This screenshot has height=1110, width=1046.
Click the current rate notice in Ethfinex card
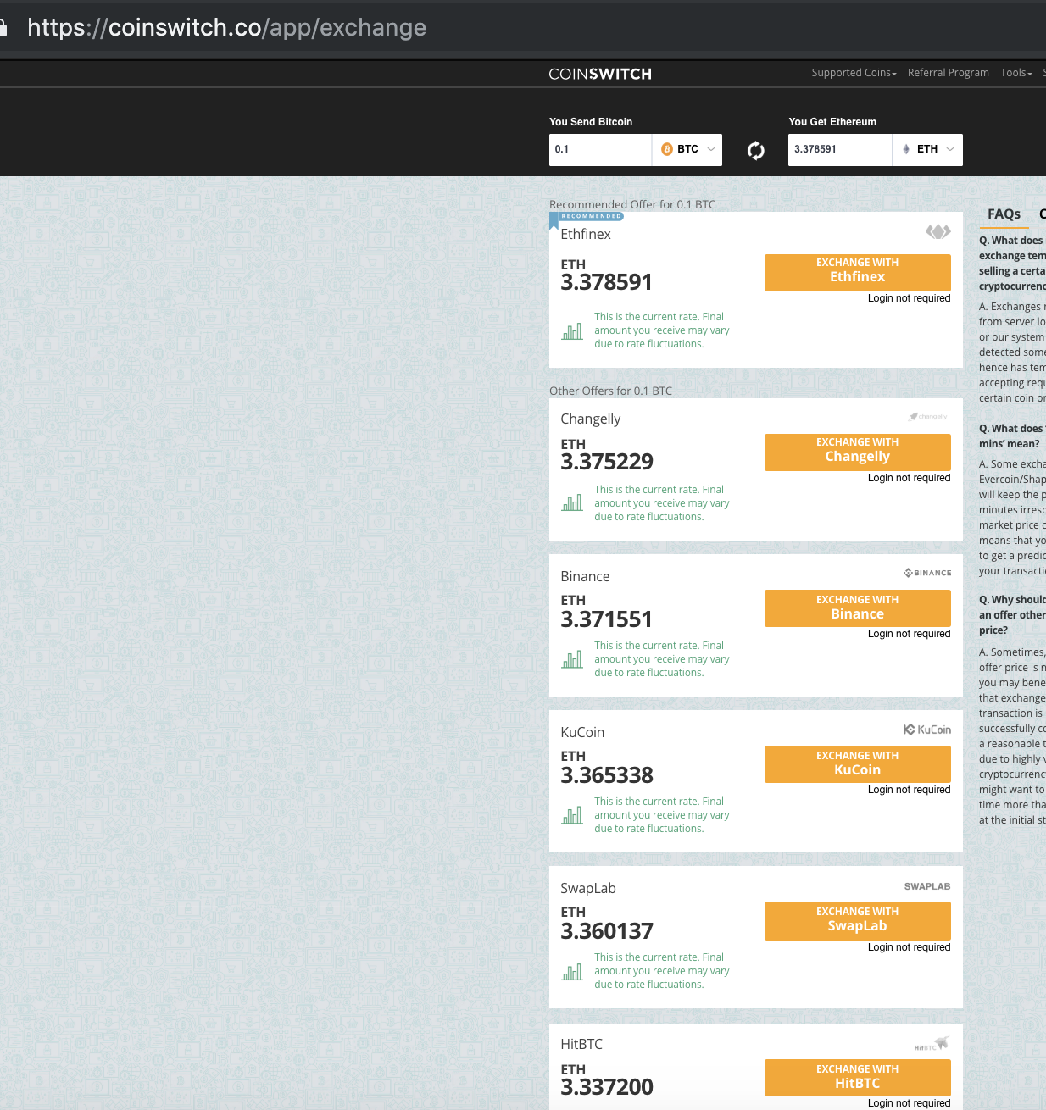pos(662,330)
